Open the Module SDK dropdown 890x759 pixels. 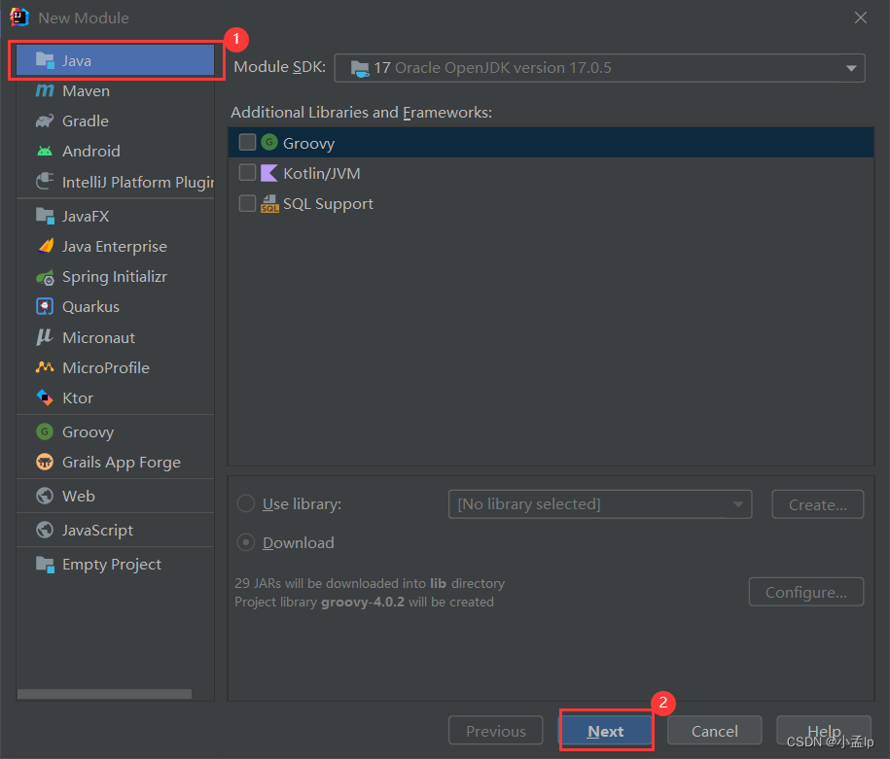599,68
